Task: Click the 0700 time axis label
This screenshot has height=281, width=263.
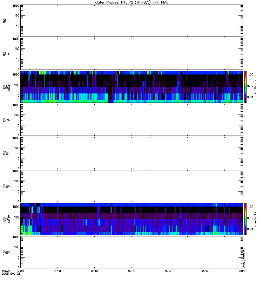Action: (131, 271)
